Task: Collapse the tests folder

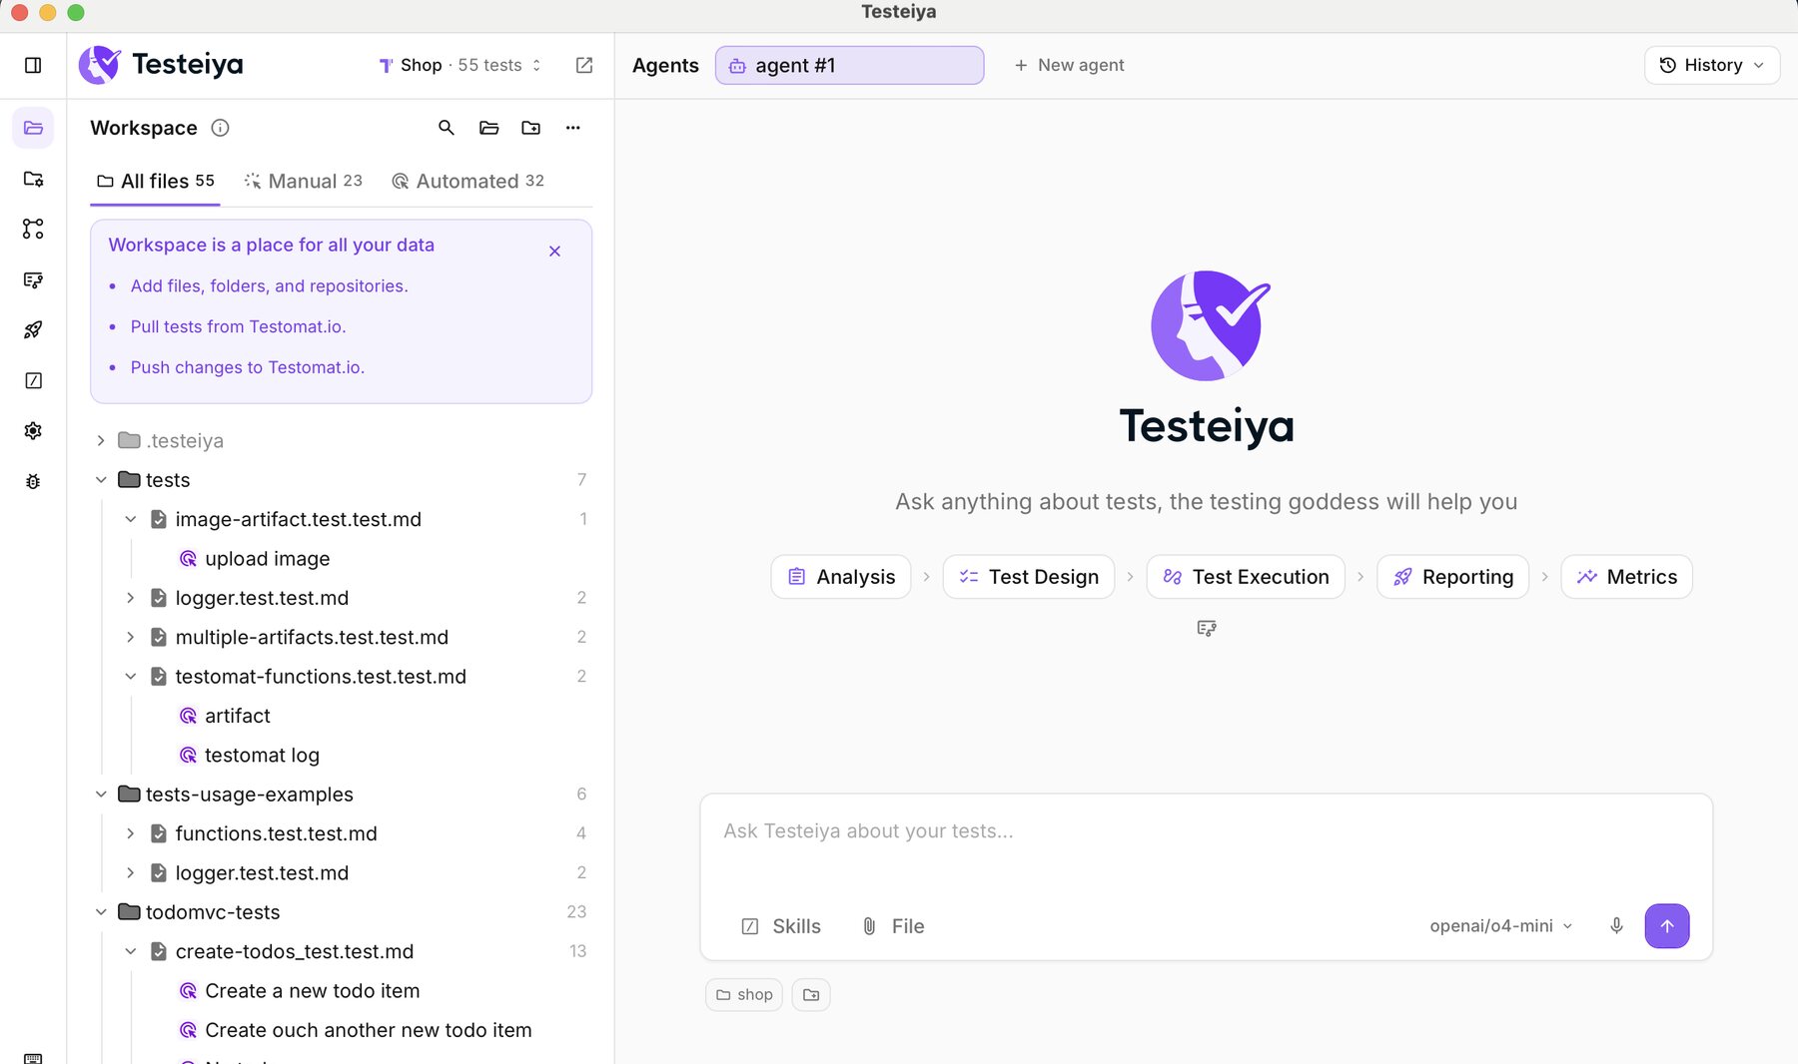Action: pos(101,480)
